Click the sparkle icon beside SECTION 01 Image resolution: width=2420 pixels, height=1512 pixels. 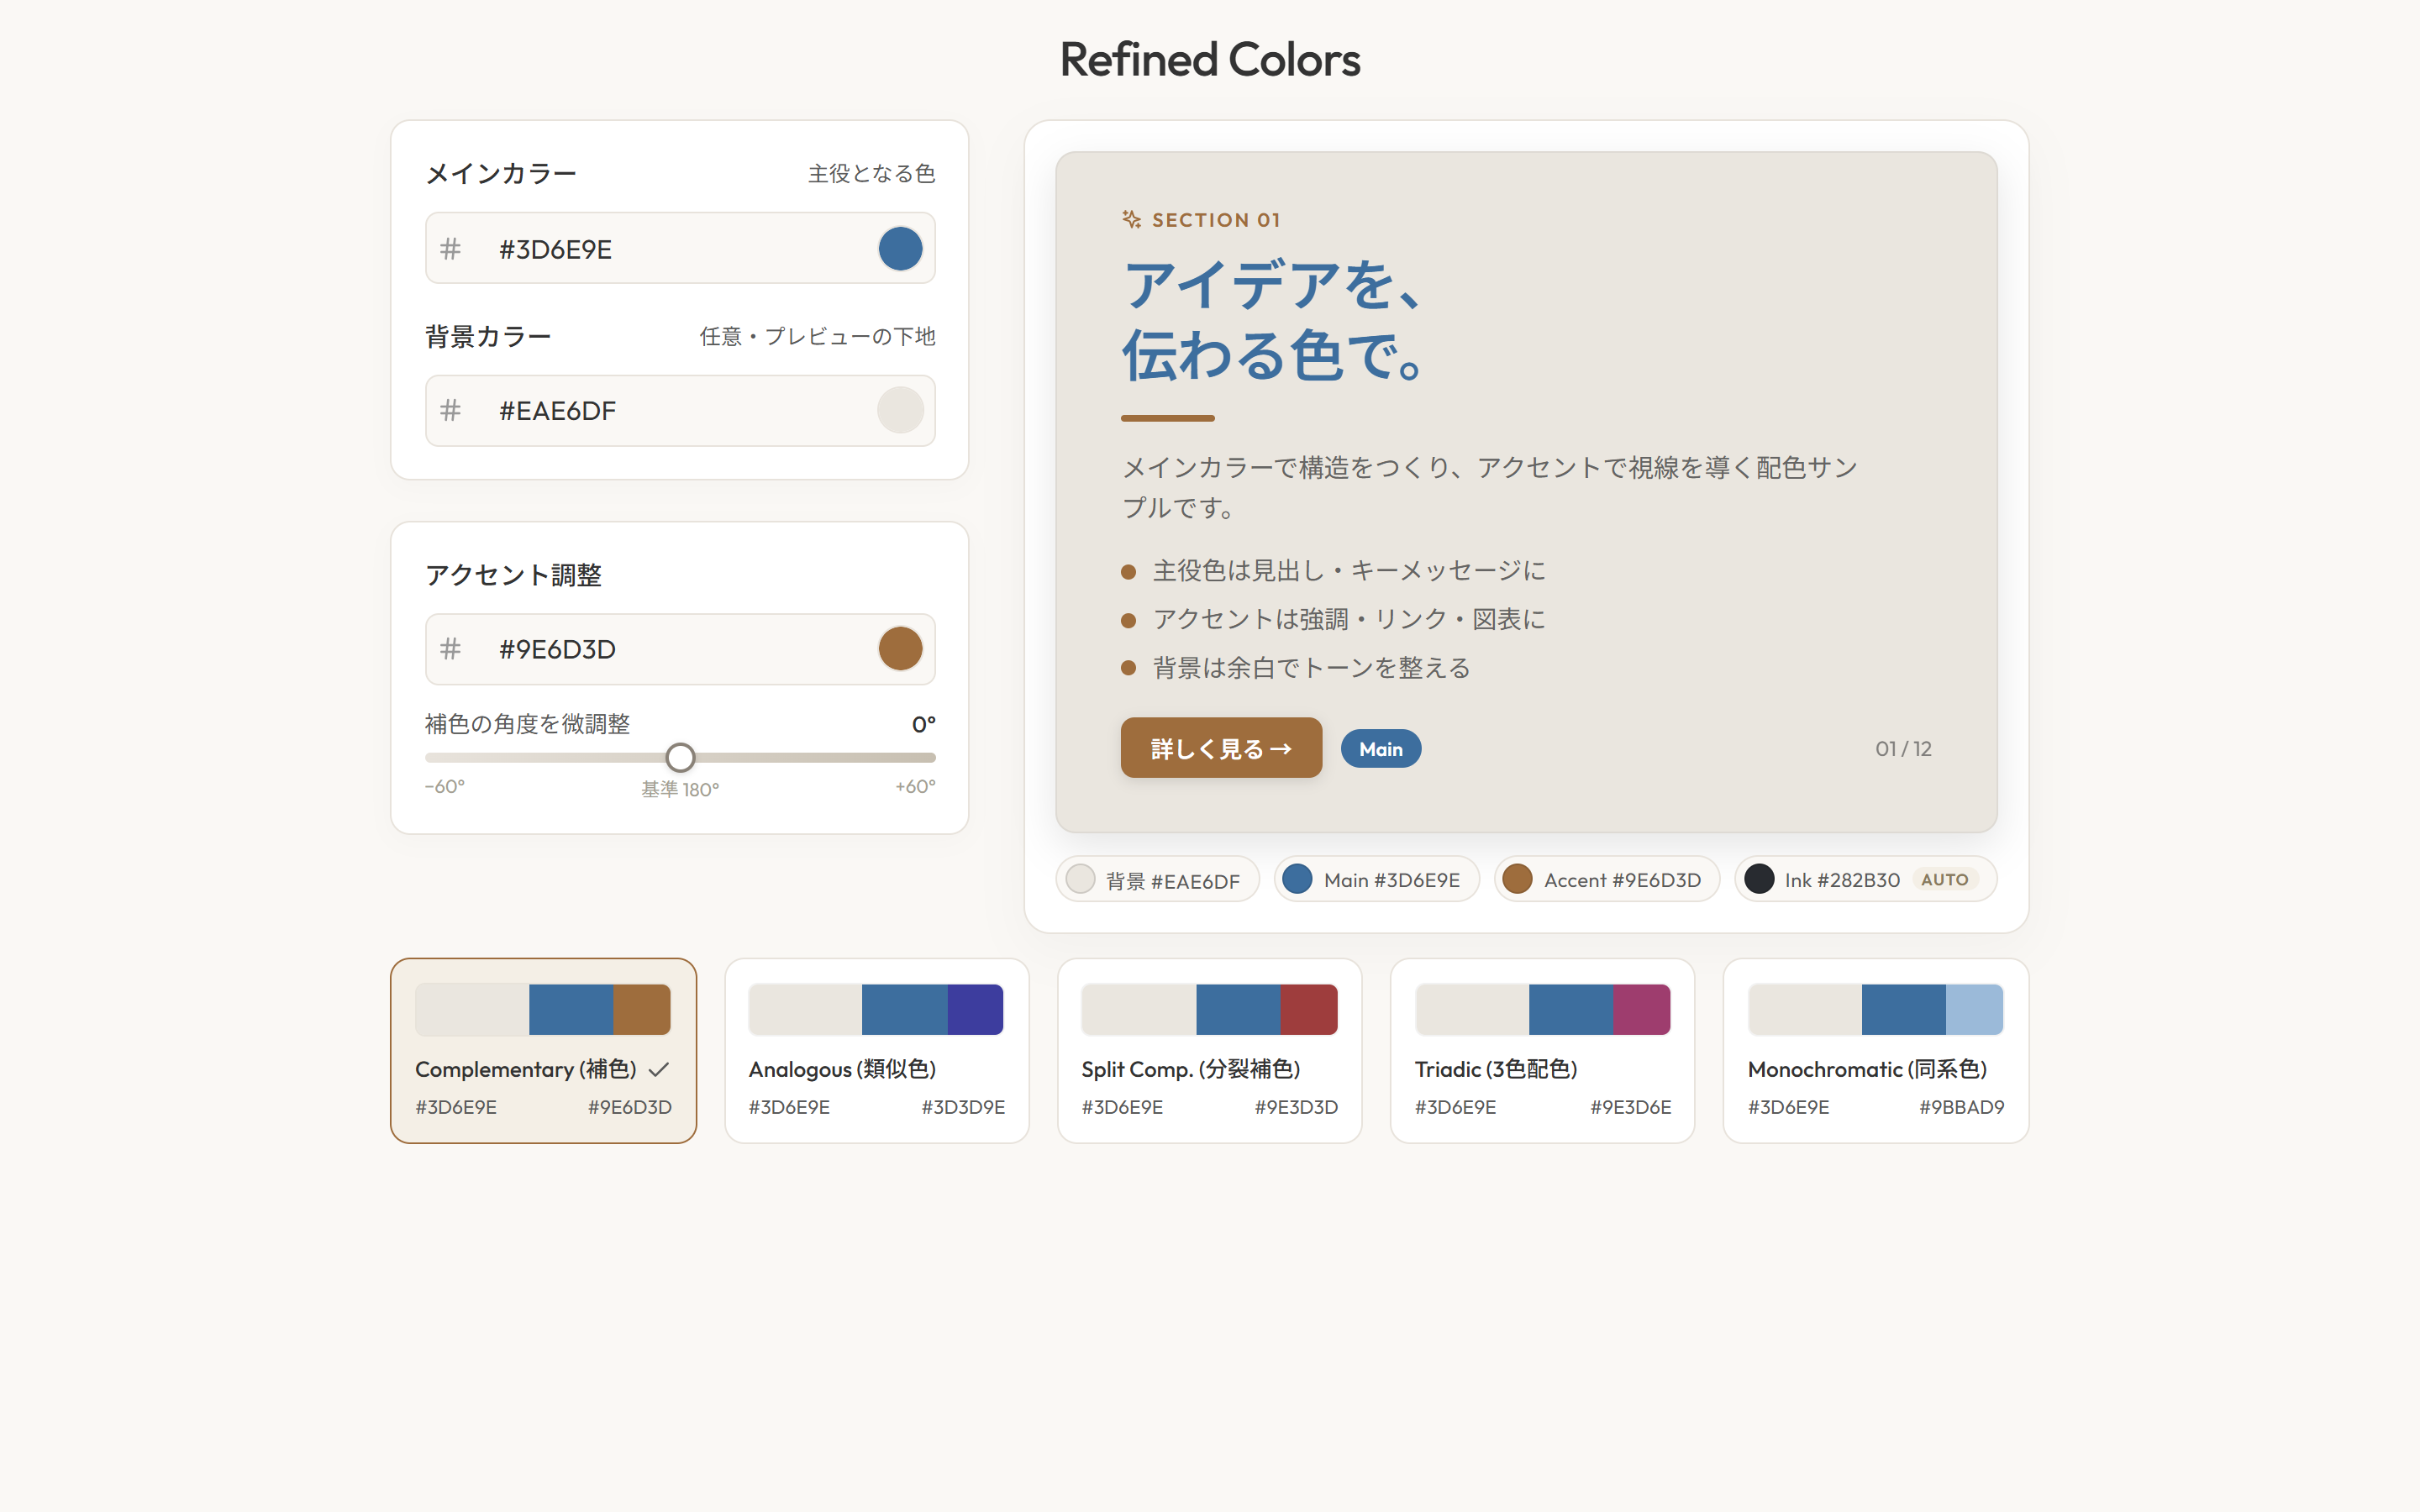tap(1131, 219)
